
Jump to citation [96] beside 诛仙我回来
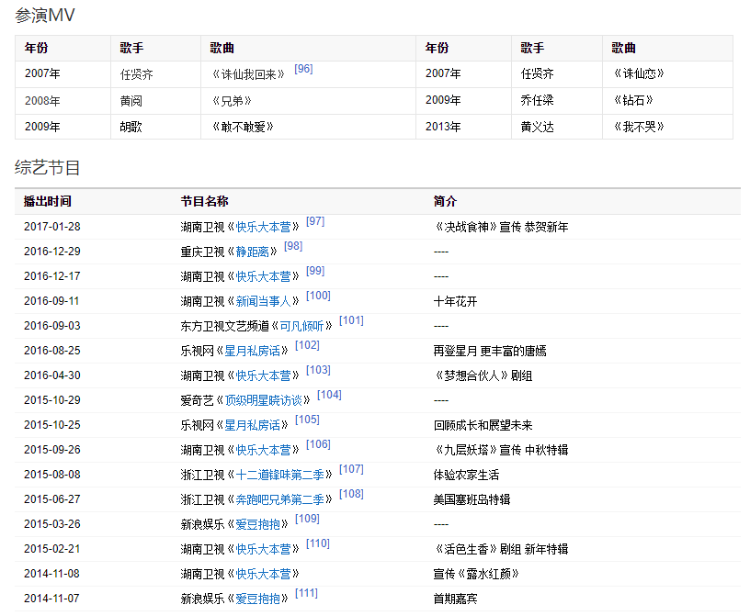point(303,69)
